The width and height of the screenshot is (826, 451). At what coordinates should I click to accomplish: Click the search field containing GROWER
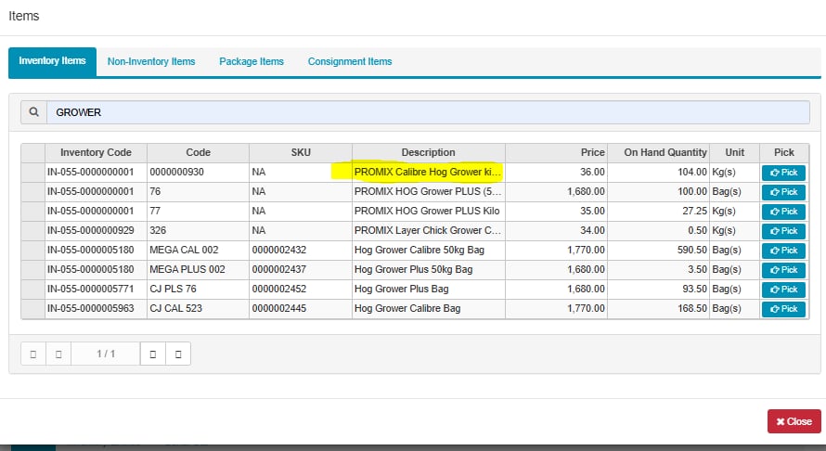pos(427,112)
